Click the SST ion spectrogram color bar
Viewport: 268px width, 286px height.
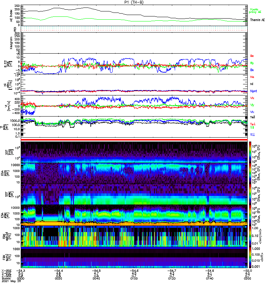[x=250, y=152]
